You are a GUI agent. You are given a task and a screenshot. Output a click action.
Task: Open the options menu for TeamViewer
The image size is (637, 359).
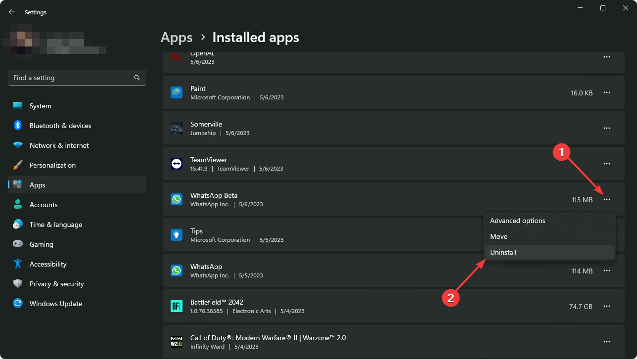(607, 164)
